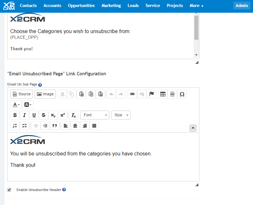Toggle Subscript formatting
This screenshot has height=205, width=253.
[53, 115]
